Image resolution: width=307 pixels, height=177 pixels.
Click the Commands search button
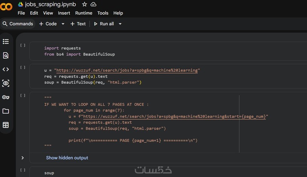(18, 24)
